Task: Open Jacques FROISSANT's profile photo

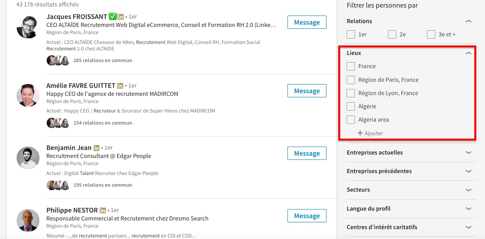Action: (28, 27)
